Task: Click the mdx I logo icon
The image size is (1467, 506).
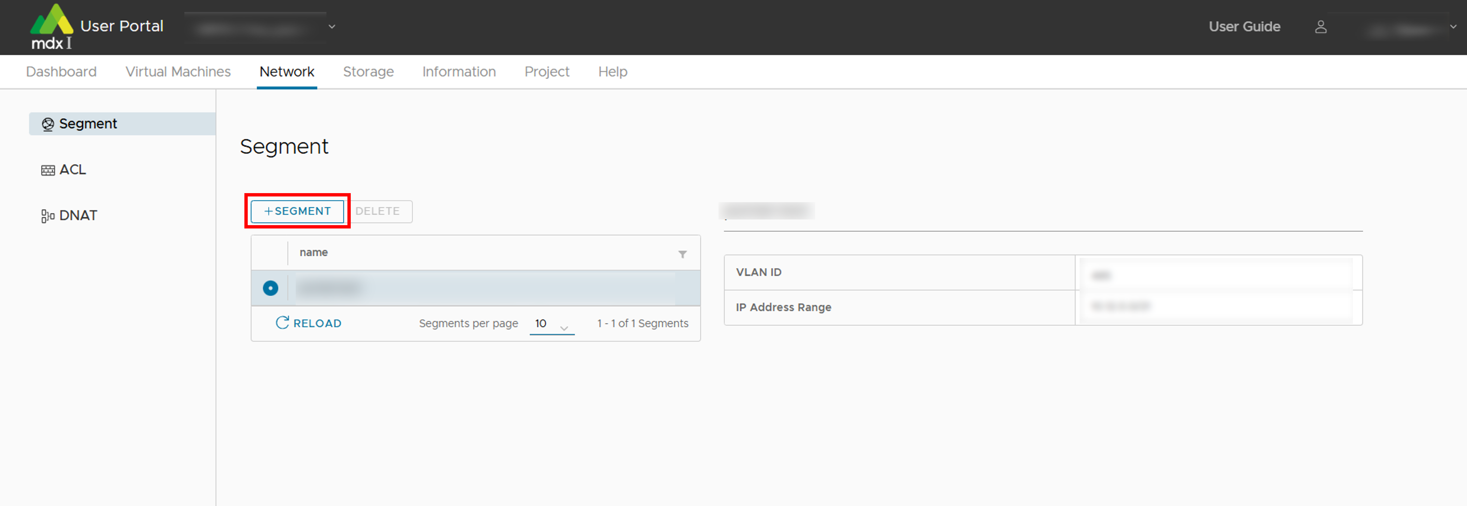Action: (x=51, y=26)
